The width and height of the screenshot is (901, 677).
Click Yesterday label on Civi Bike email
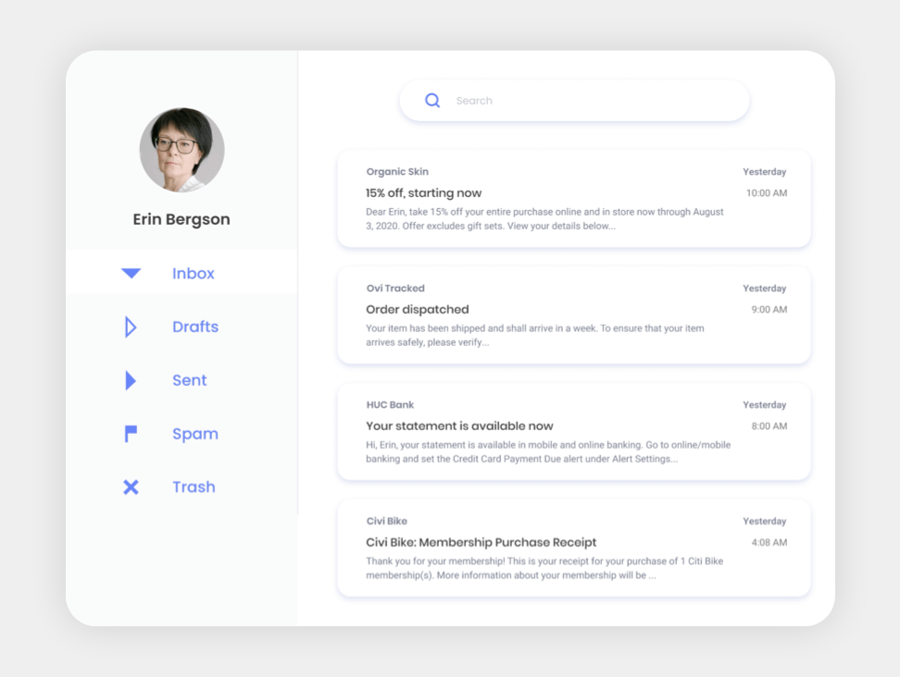point(764,521)
